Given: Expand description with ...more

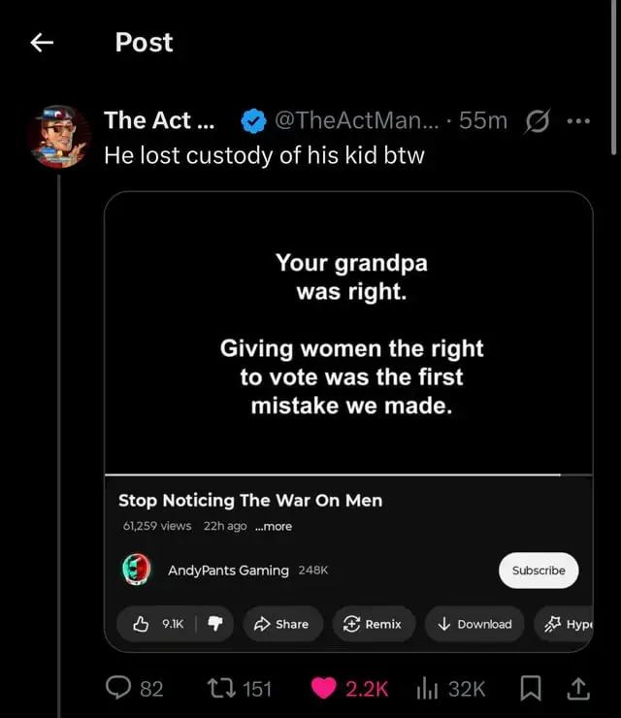Looking at the screenshot, I should click(x=273, y=526).
